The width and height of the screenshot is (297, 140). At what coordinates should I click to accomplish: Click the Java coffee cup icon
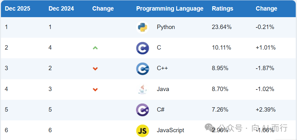click(x=143, y=89)
